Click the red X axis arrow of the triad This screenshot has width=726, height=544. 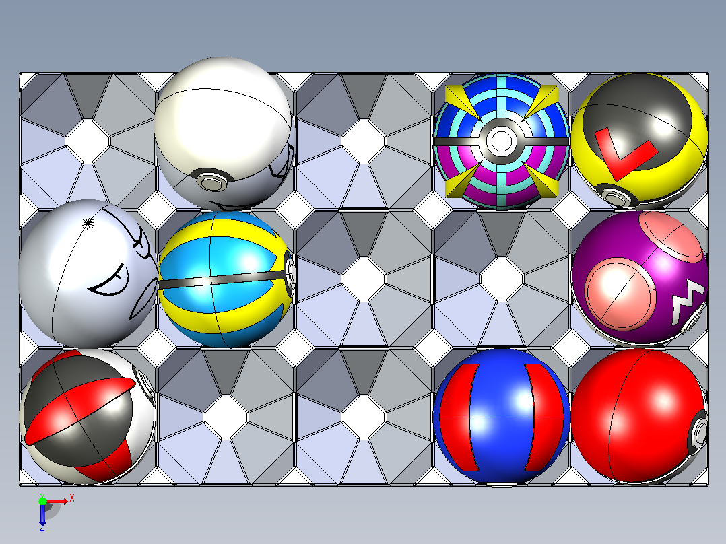(x=59, y=500)
